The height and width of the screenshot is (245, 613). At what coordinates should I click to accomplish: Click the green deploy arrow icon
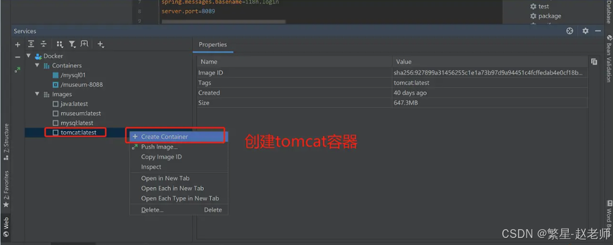(x=17, y=70)
